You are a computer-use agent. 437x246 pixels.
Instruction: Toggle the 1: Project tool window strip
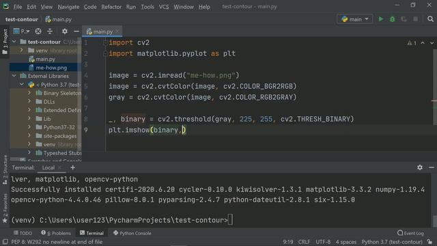(x=5, y=42)
